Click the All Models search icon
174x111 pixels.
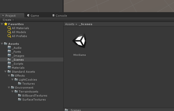[9, 32]
